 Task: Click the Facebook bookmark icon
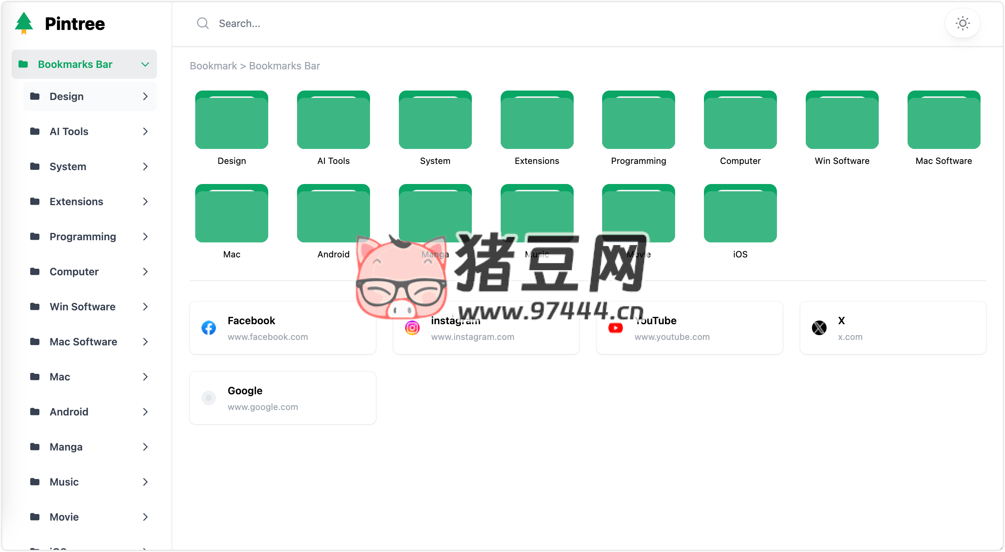click(209, 328)
